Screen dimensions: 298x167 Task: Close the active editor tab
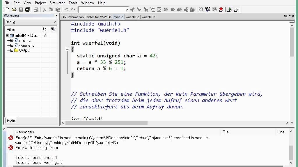(x=293, y=16)
